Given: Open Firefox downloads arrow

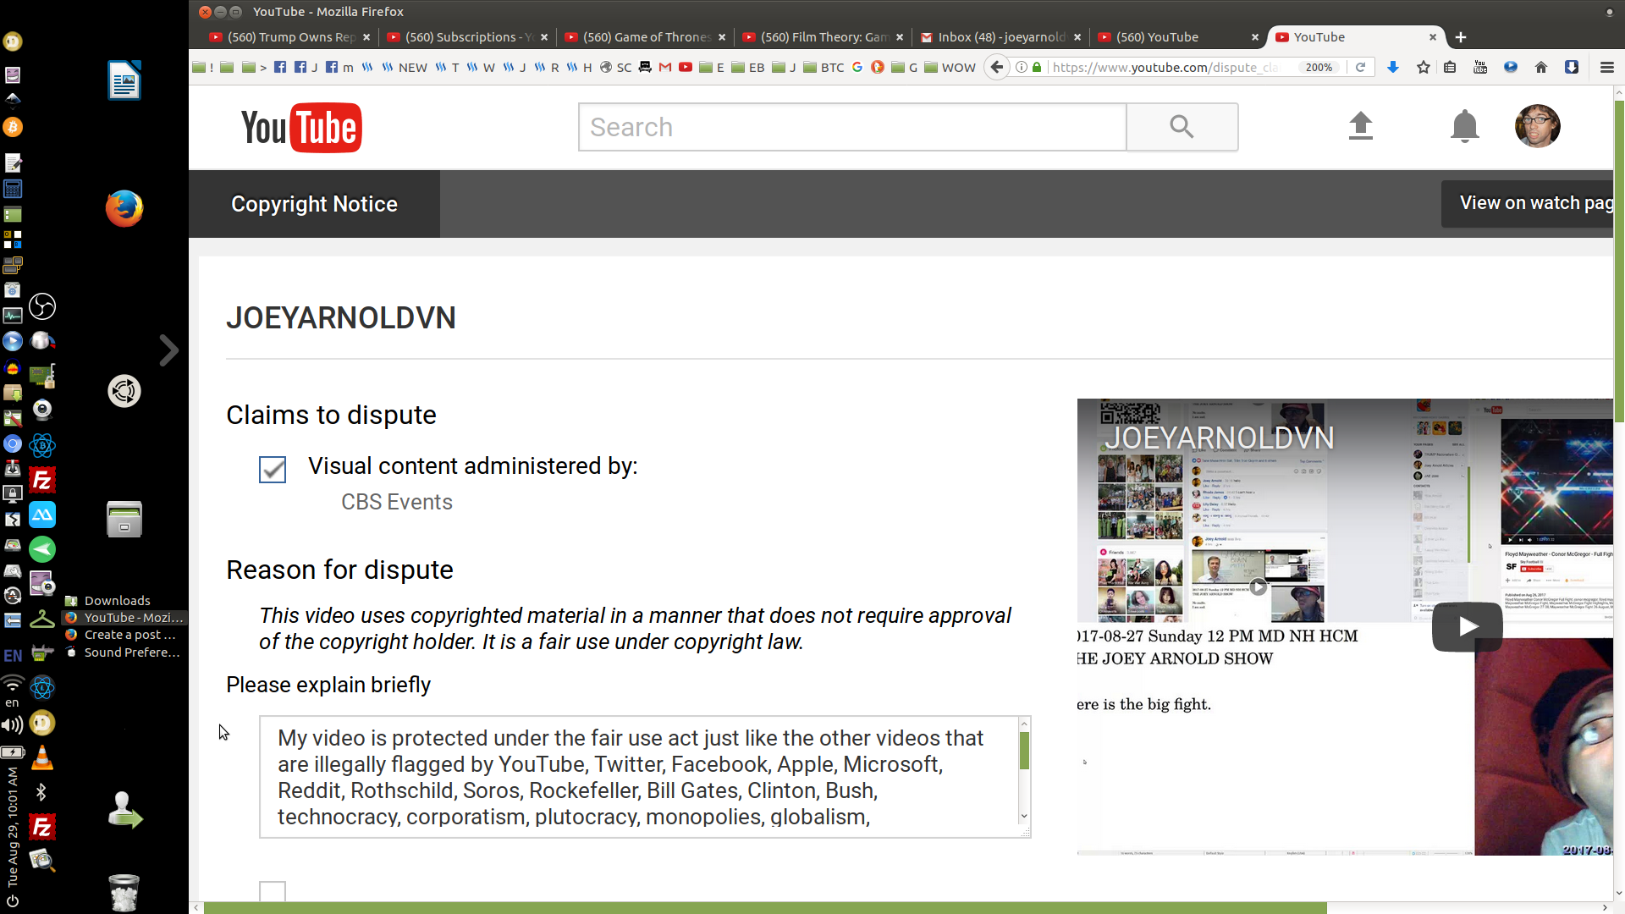Looking at the screenshot, I should (1392, 67).
